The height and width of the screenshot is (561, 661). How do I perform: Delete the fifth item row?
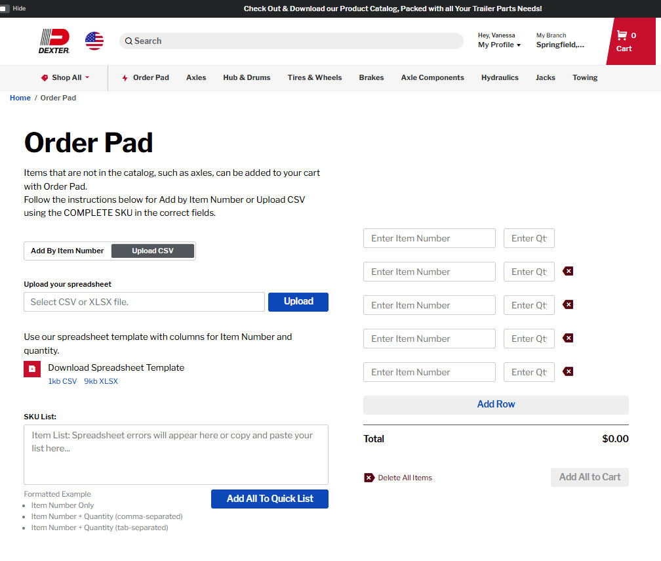[x=568, y=371]
